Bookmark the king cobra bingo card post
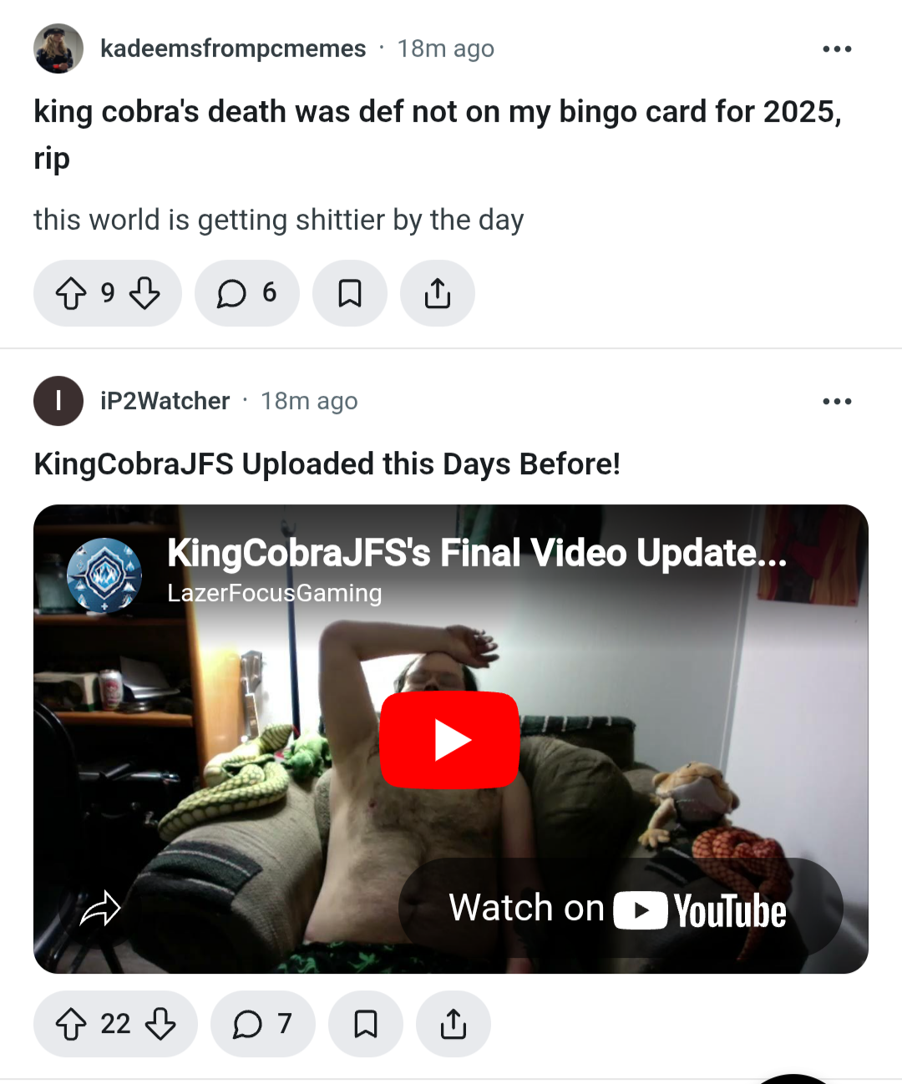 [350, 293]
